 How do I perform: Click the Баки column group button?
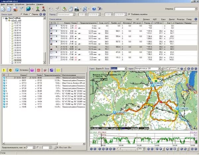tap(163, 20)
